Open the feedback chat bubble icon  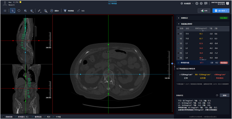pos(206,3)
